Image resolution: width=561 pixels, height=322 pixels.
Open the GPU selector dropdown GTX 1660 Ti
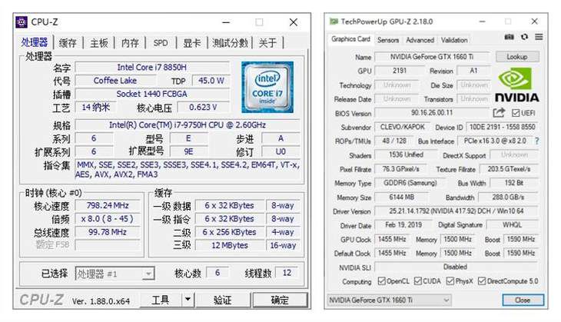point(390,300)
